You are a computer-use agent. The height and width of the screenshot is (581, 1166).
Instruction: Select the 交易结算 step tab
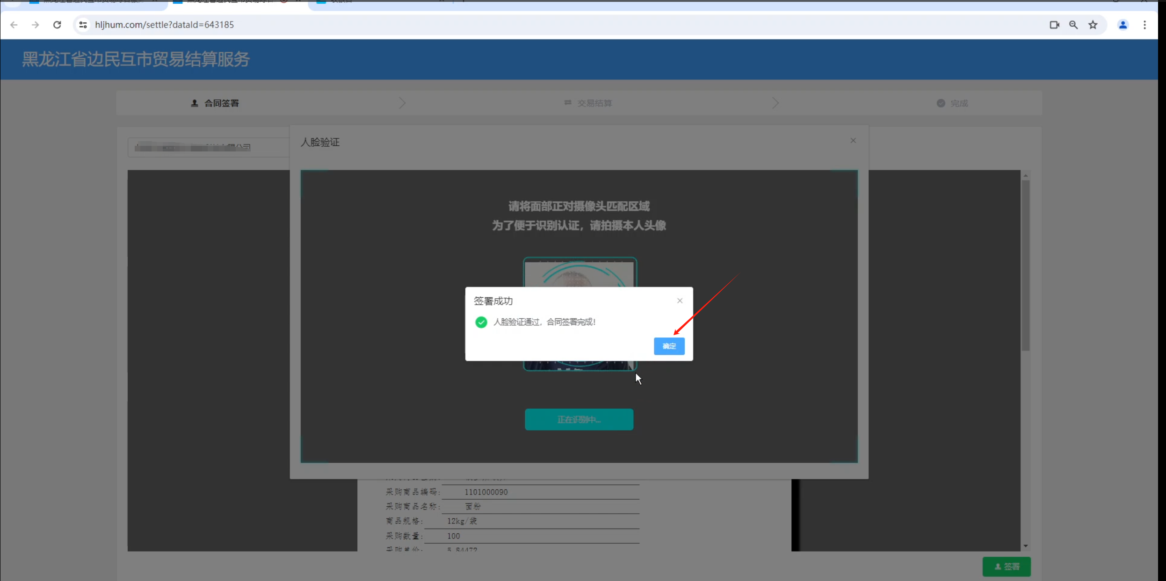pyautogui.click(x=588, y=103)
